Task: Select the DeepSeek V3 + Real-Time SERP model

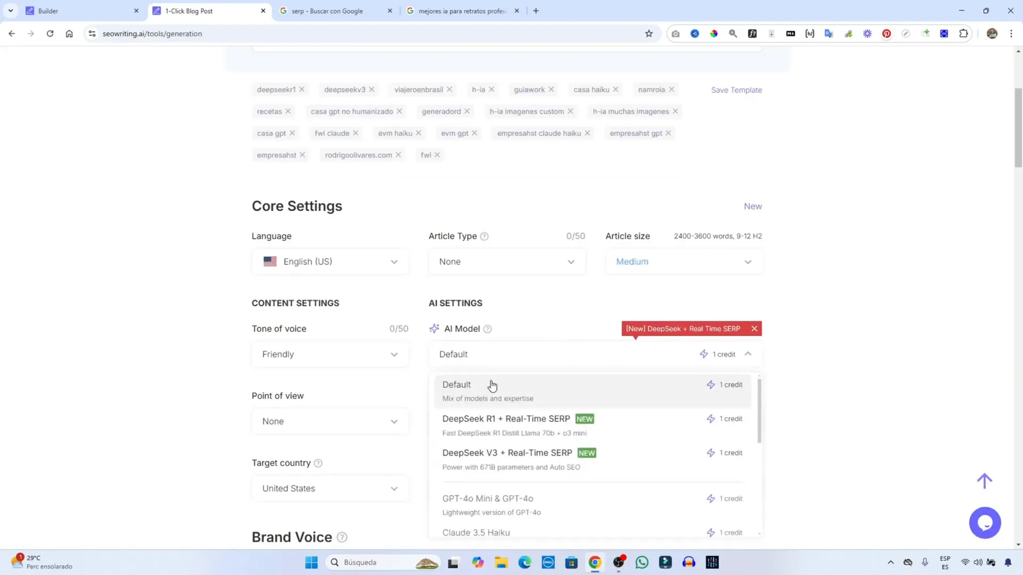Action: coord(507,453)
